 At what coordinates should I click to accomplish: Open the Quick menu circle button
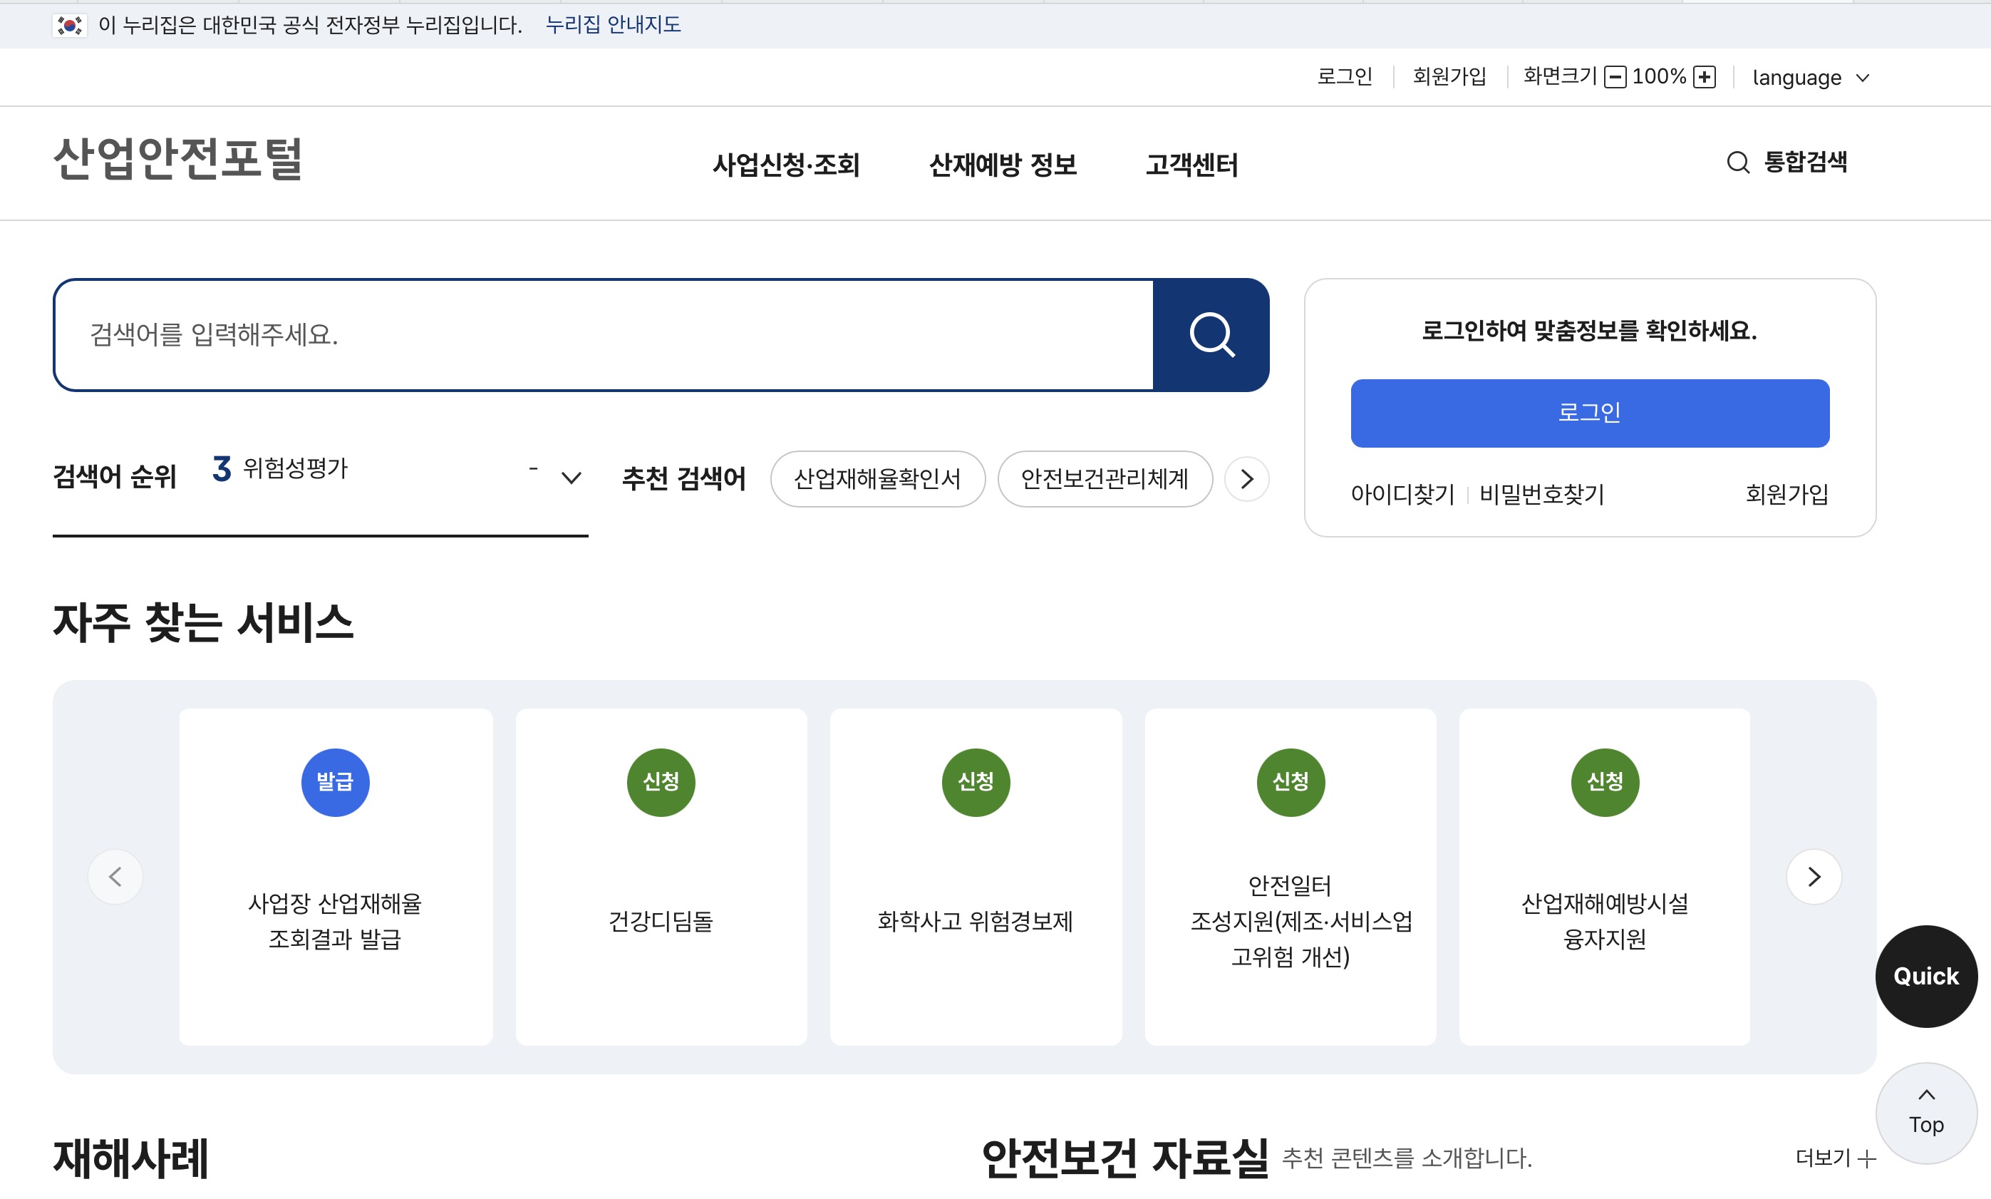[x=1925, y=976]
